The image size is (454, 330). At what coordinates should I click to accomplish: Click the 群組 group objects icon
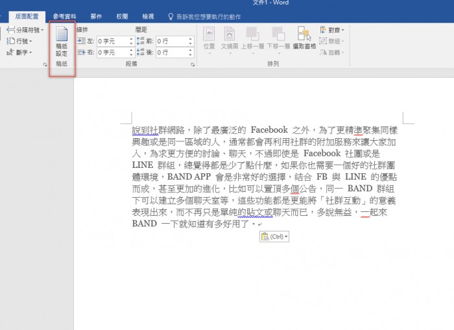(332, 41)
